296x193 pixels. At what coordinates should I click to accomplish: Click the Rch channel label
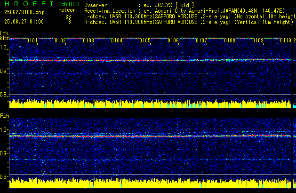click(x=5, y=116)
